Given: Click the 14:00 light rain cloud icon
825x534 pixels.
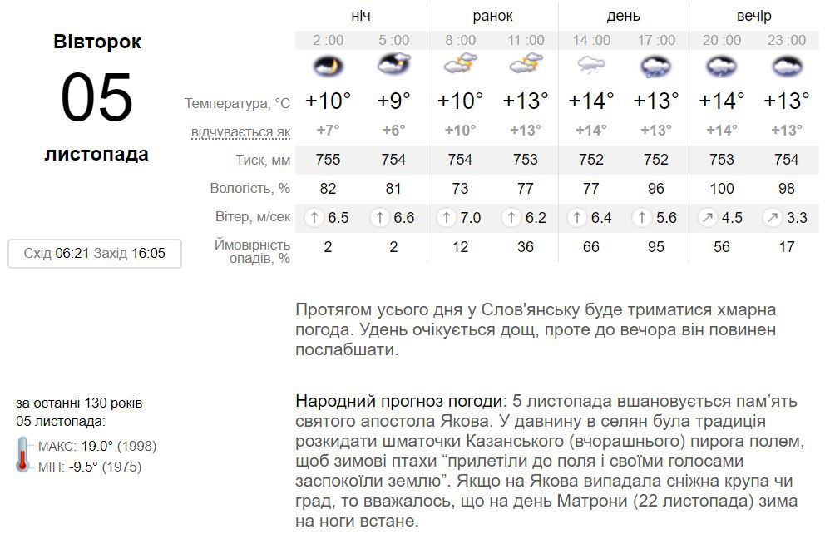Looking at the screenshot, I should coord(591,65).
